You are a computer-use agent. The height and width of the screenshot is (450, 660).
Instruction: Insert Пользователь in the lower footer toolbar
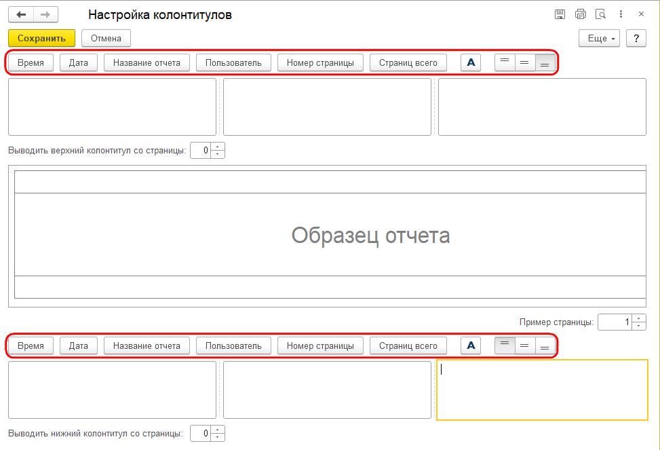233,346
